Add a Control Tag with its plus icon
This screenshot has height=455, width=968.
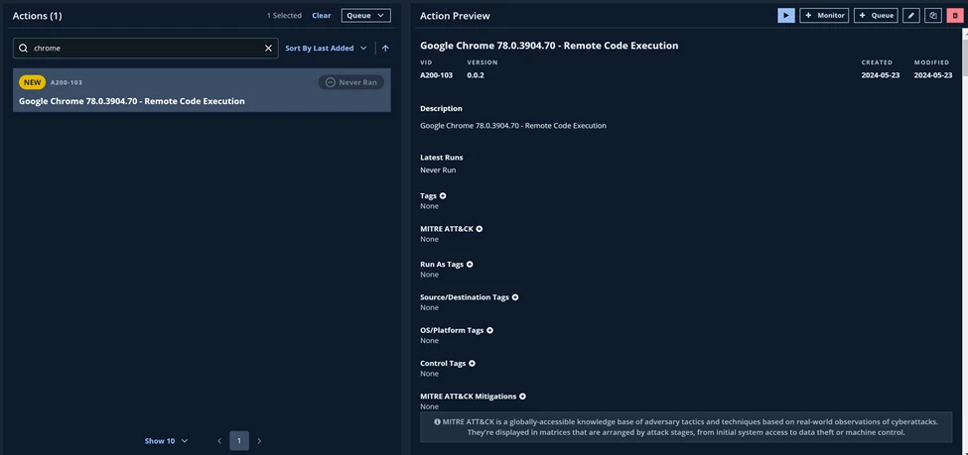click(x=472, y=364)
